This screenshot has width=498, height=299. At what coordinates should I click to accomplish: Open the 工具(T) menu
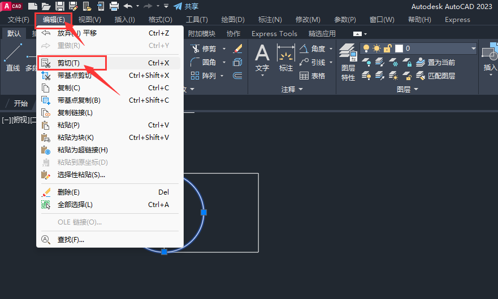tap(197, 20)
